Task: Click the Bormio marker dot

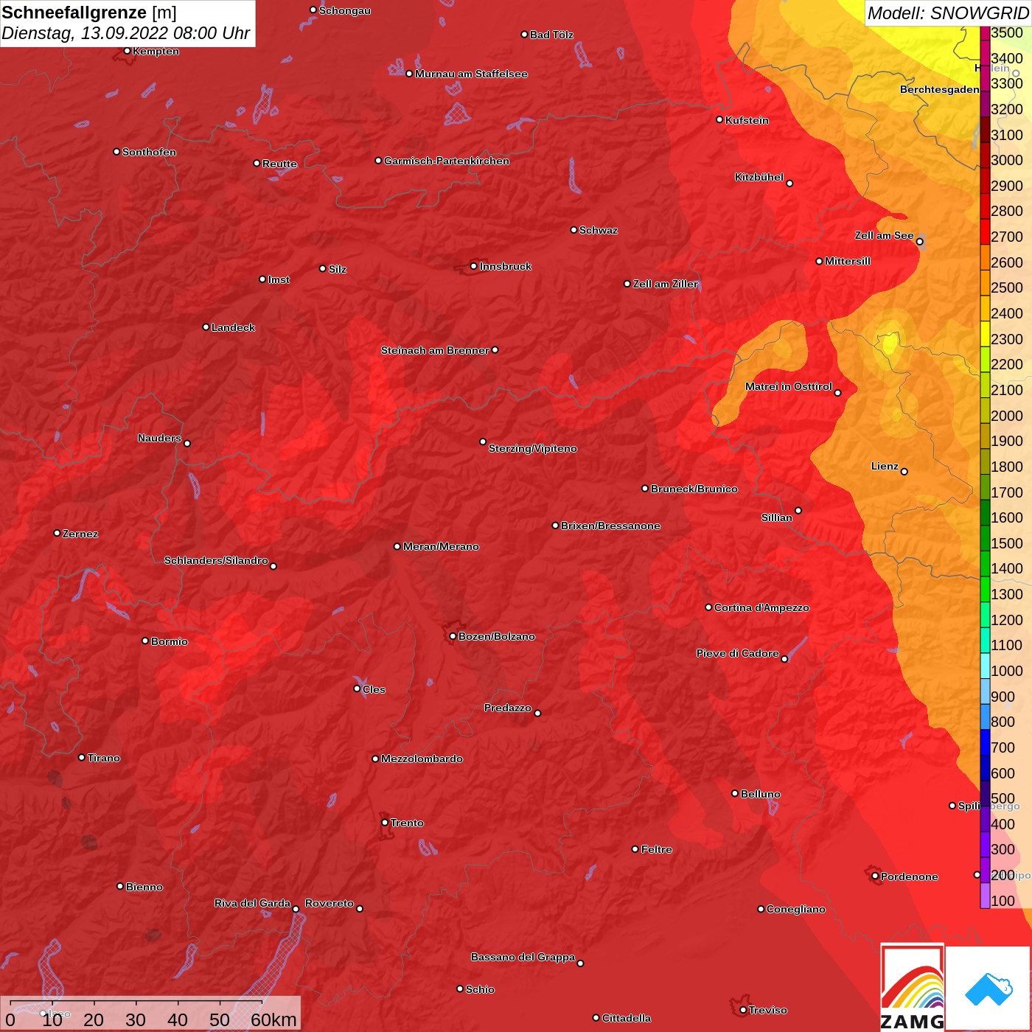Action: click(145, 641)
